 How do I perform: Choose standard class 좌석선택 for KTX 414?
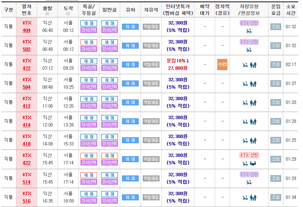pos(109,125)
